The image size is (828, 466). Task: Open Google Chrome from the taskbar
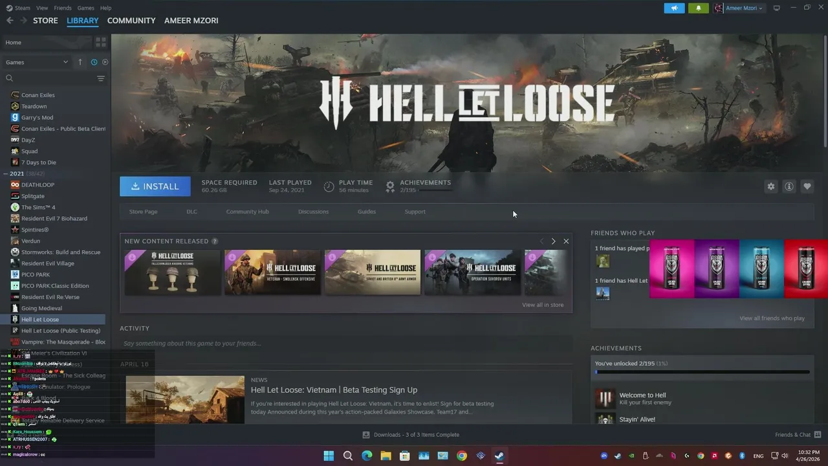click(x=462, y=456)
